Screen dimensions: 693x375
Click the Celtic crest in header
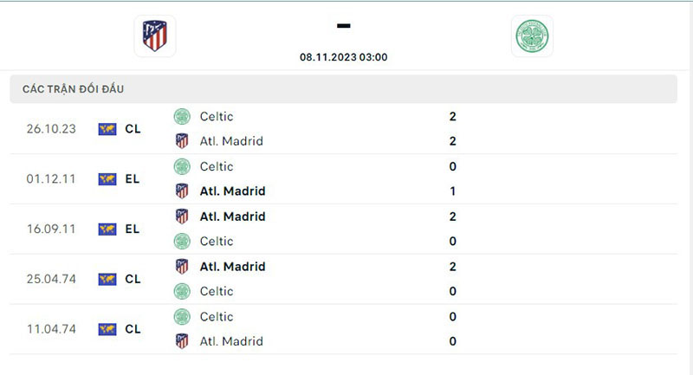(x=532, y=36)
